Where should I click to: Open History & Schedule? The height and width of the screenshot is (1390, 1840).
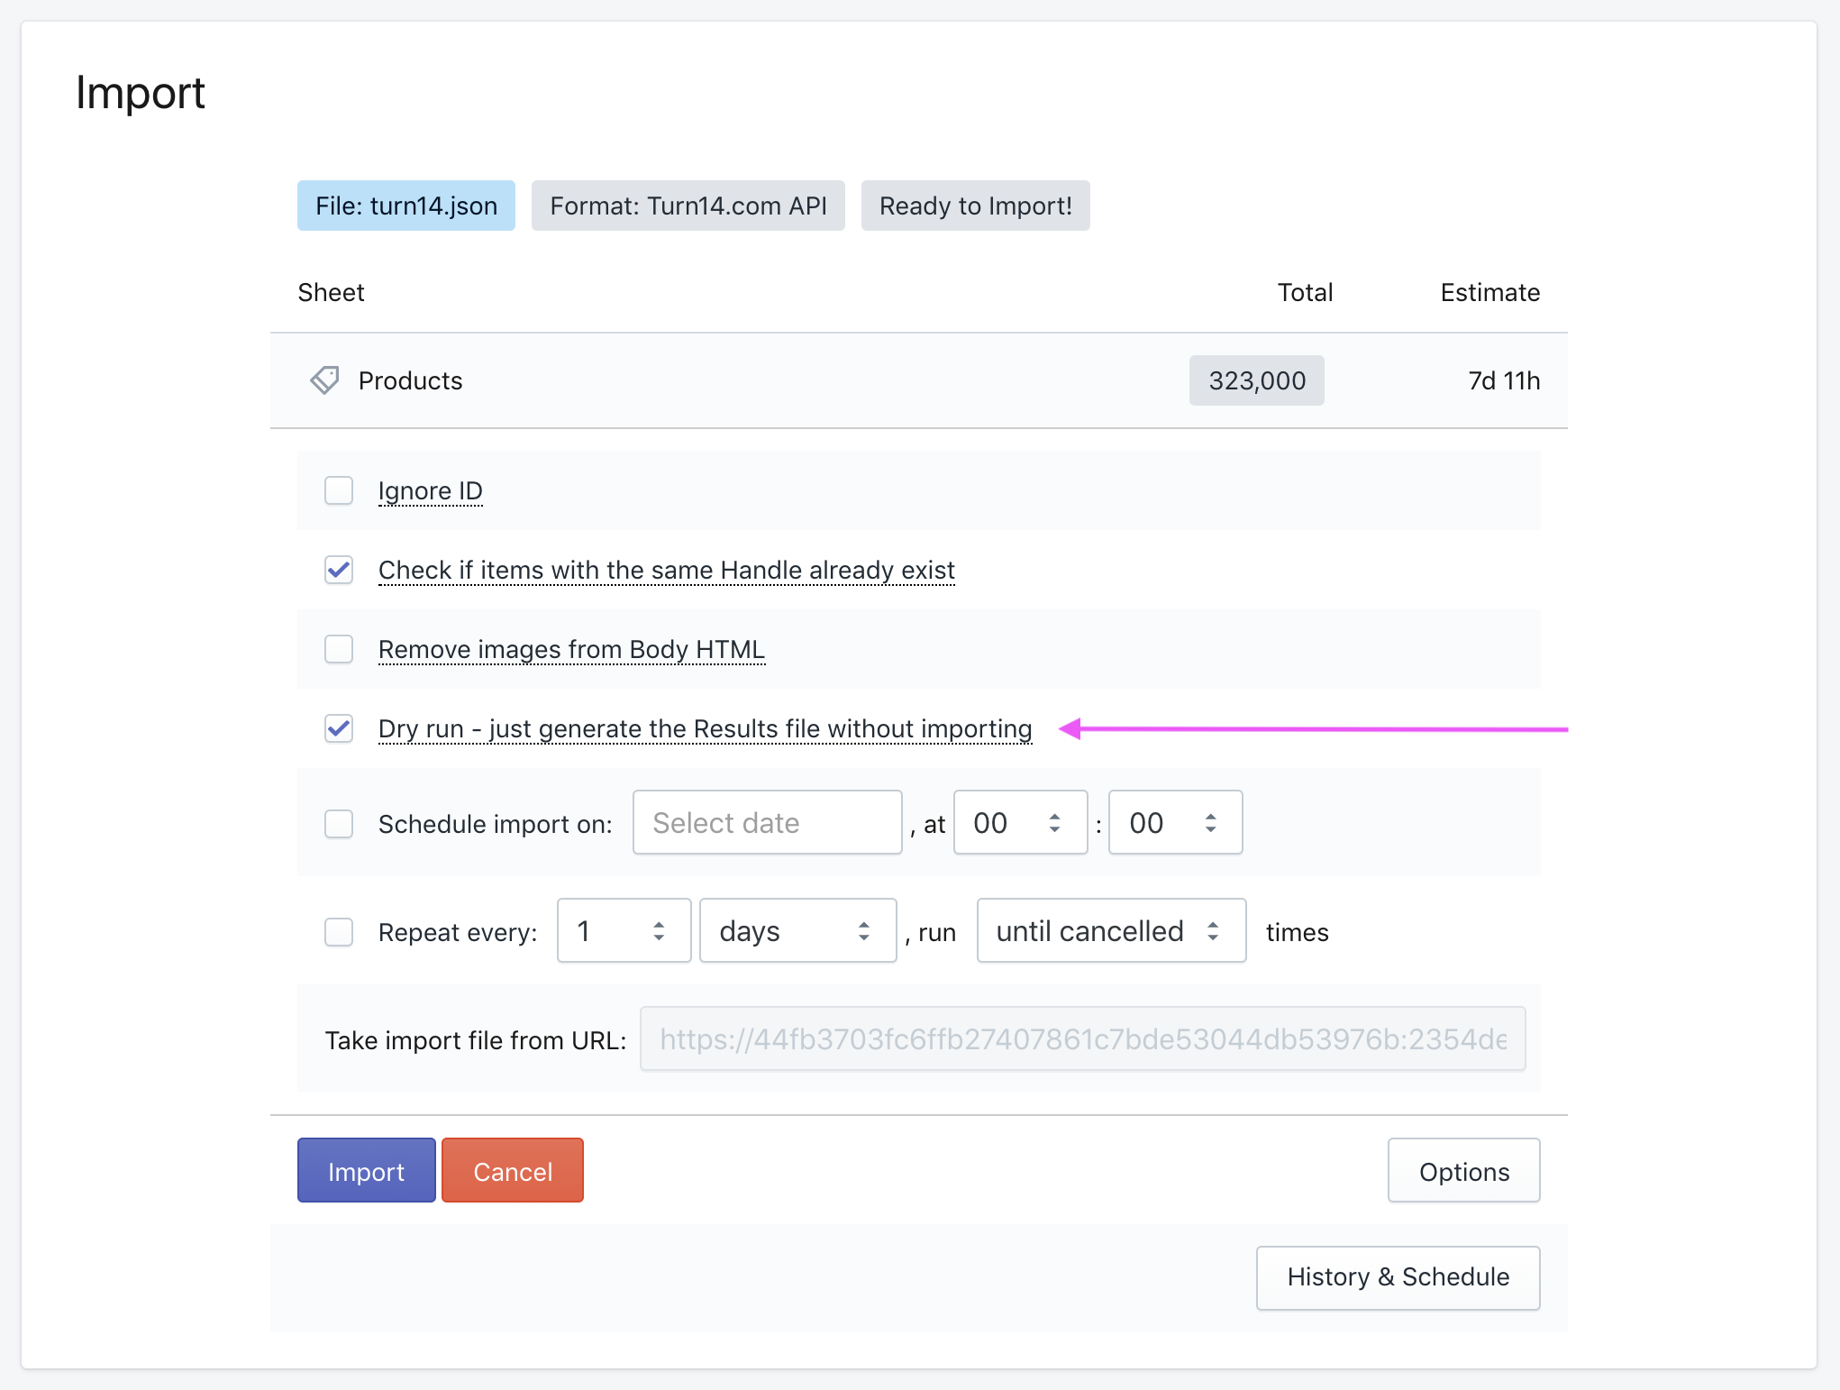(x=1398, y=1277)
